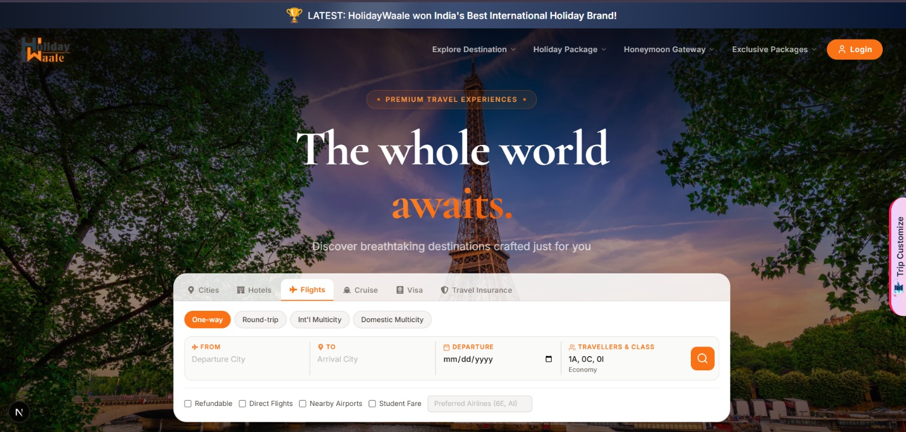Screen dimensions: 906x432
Task: Click the "Economy" class text
Action: [583, 370]
